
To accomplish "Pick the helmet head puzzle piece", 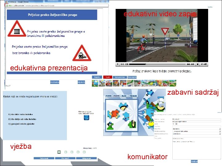I will (123, 106).
